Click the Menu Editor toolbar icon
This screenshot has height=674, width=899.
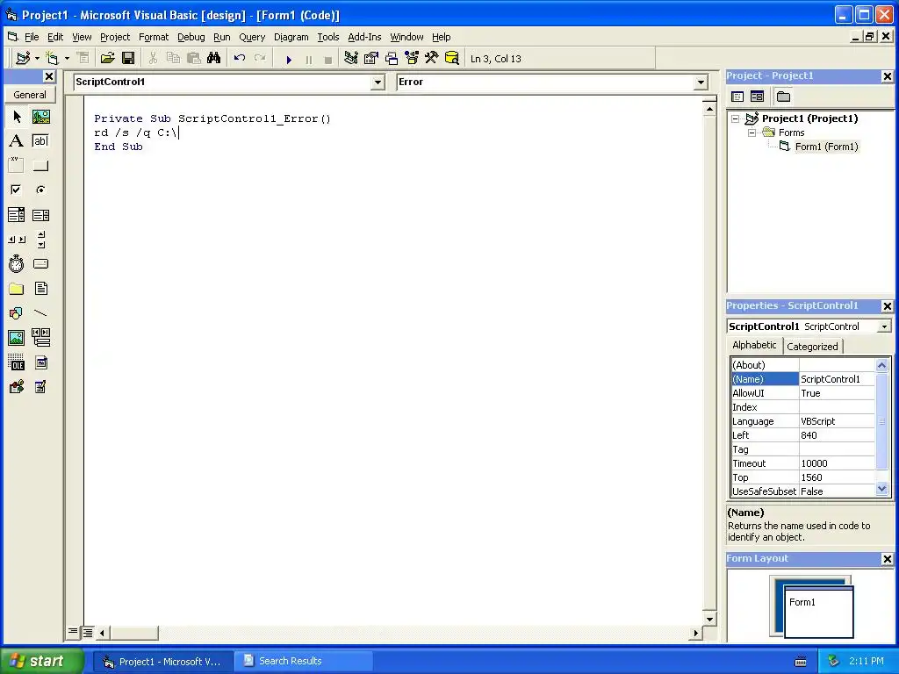(83, 59)
